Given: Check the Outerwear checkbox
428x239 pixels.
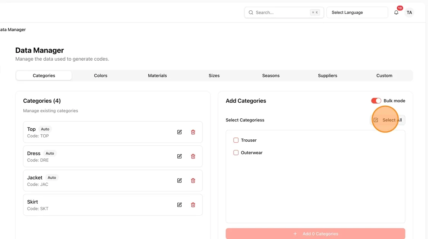Looking at the screenshot, I should (236, 153).
